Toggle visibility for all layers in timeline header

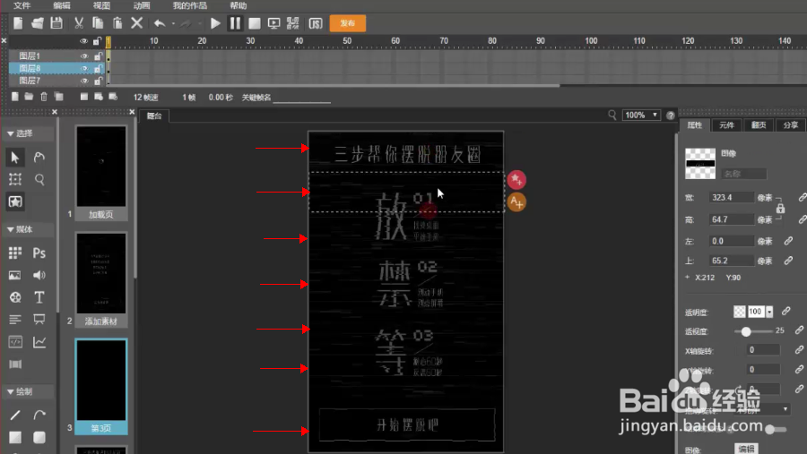click(x=84, y=41)
